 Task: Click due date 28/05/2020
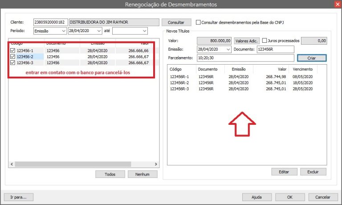click(x=303, y=89)
